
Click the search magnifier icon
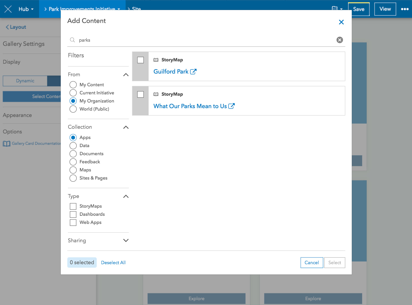pyautogui.click(x=72, y=40)
